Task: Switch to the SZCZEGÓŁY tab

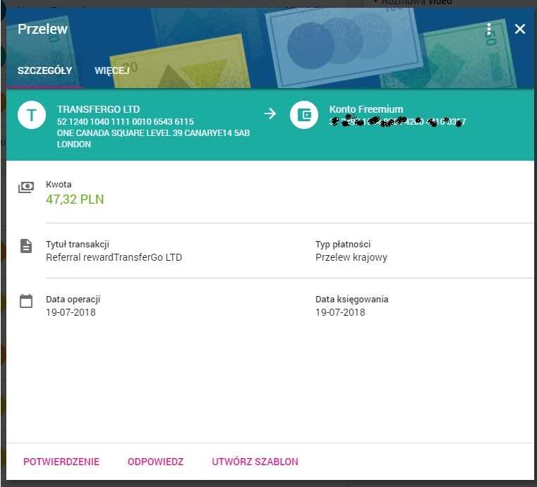Action: point(44,70)
